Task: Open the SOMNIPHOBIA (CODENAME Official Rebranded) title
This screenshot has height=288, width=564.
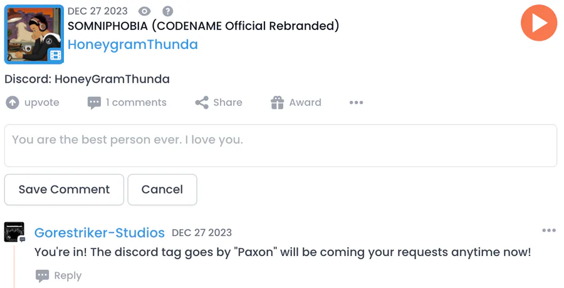Action: point(203,26)
